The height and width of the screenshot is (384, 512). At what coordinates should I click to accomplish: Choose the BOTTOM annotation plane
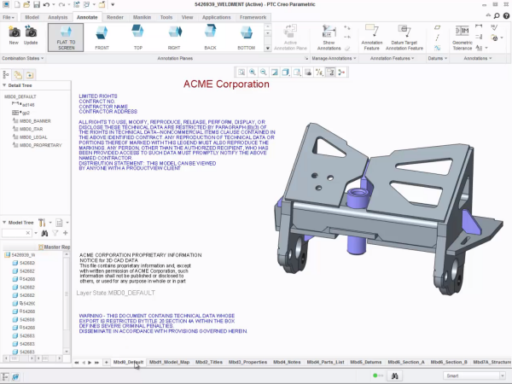247,38
